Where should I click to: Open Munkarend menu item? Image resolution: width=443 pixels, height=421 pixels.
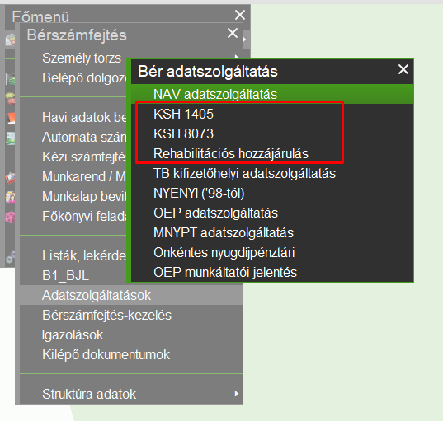[x=84, y=176]
